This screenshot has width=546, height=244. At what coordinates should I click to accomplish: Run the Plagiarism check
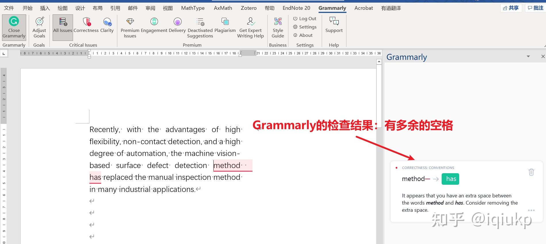tap(225, 25)
